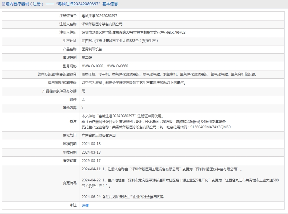Select product name 医用制氧设备
Screen dimensions: 288x214
click(x=91, y=49)
